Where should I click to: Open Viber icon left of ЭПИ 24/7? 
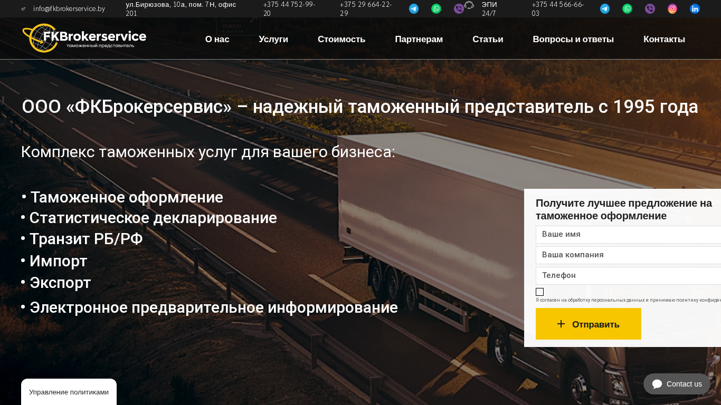[459, 9]
